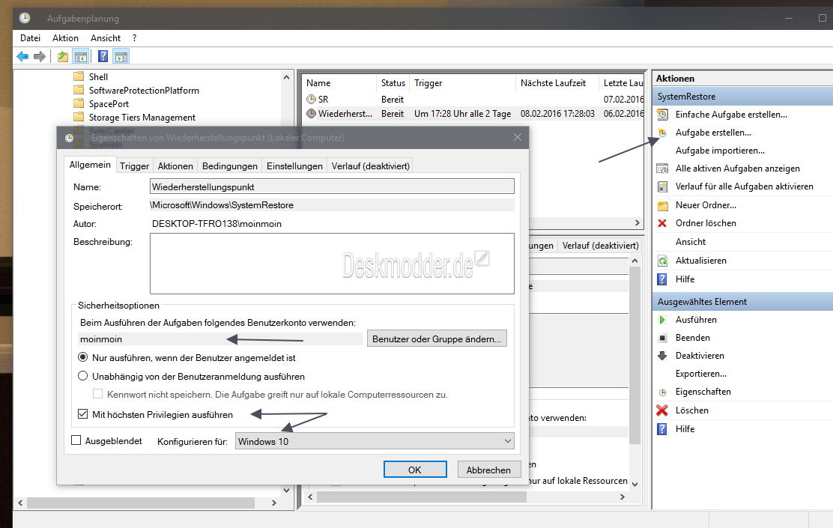Open the Ansicht menu
833x528 pixels.
[106, 37]
